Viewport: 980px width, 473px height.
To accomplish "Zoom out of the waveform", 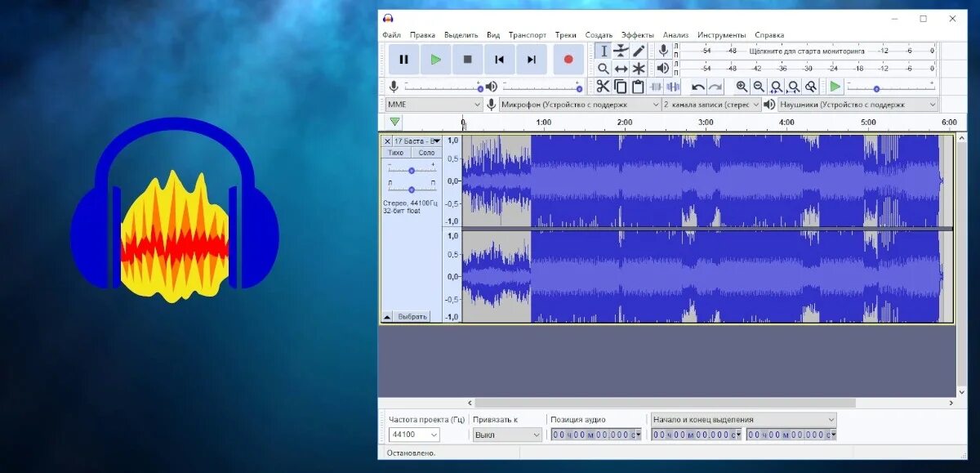I will pyautogui.click(x=759, y=87).
